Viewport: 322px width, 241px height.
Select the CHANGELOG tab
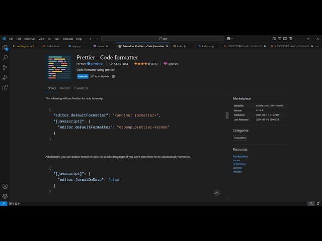[x=81, y=88]
